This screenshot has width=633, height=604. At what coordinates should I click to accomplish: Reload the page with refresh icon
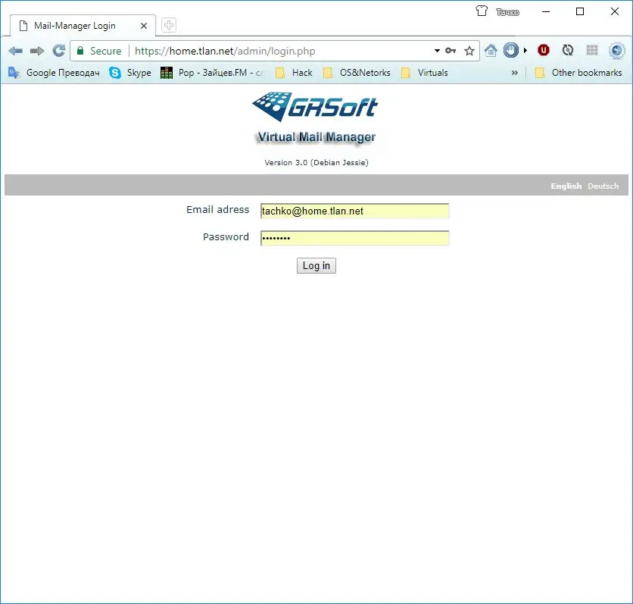click(x=58, y=51)
